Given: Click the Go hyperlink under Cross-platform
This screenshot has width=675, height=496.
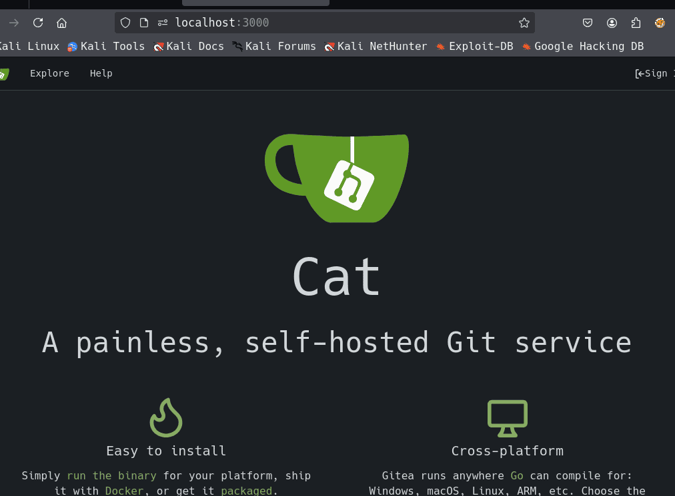Looking at the screenshot, I should pyautogui.click(x=517, y=475).
